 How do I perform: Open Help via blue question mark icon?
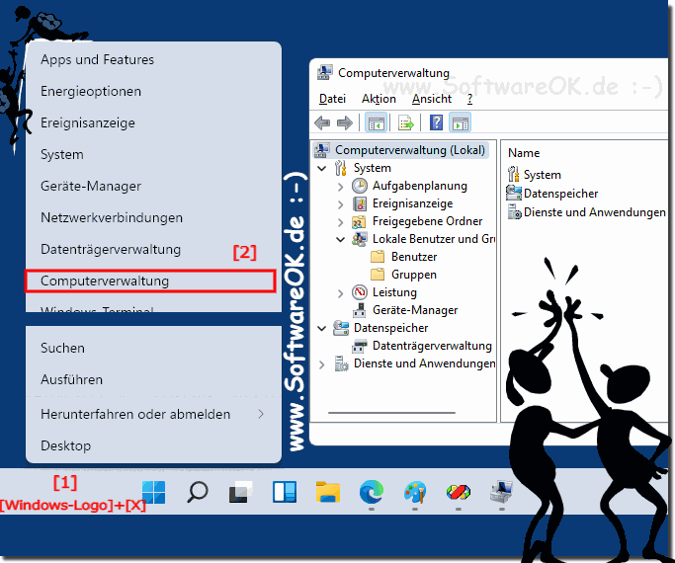point(436,122)
